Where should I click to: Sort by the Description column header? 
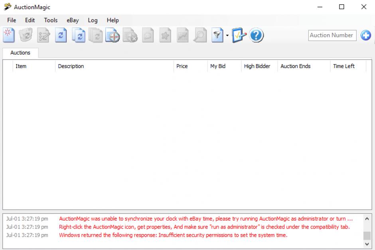coord(114,66)
